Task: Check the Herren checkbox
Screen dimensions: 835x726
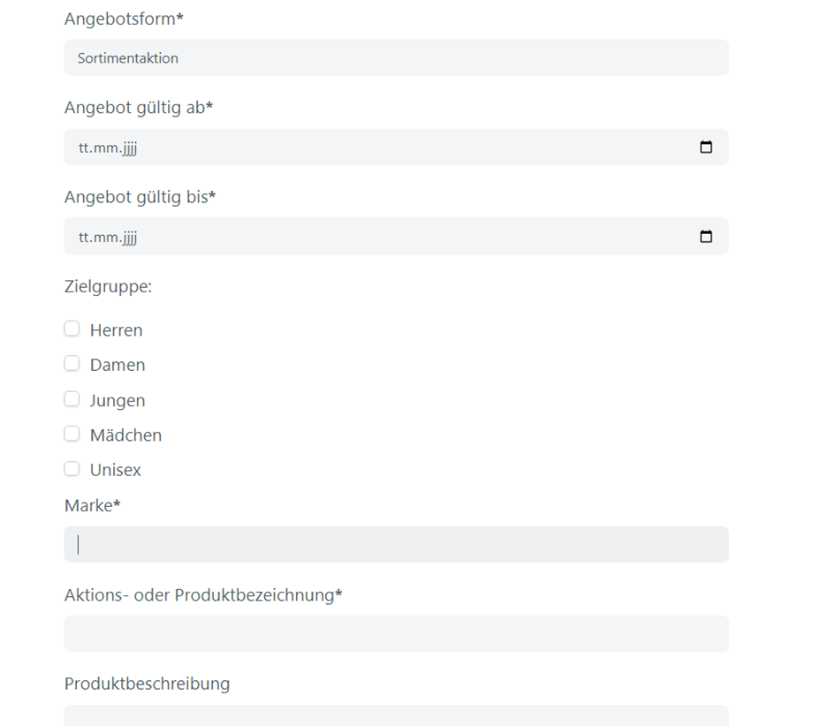Action: (72, 329)
